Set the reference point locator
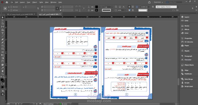The image size is (198, 105). pos(5,8)
